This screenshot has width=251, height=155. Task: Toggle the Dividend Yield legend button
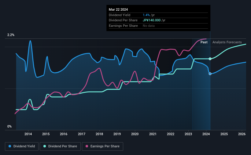pos(22,146)
